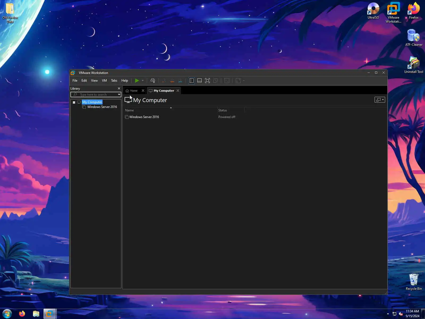The height and width of the screenshot is (319, 425).
Task: Select the VMware Workstation desktop shortcut
Action: coord(393,12)
